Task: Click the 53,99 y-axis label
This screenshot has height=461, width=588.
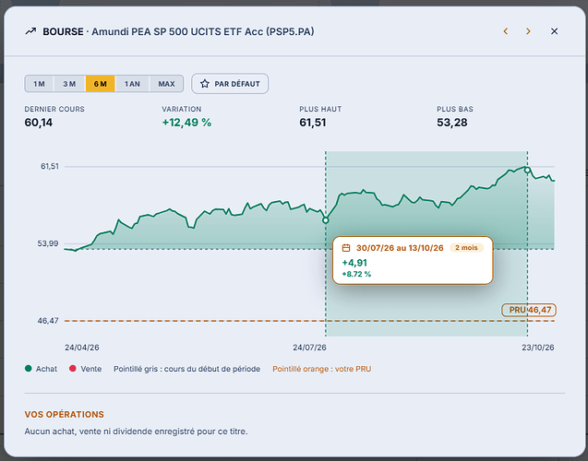Action: [48, 243]
